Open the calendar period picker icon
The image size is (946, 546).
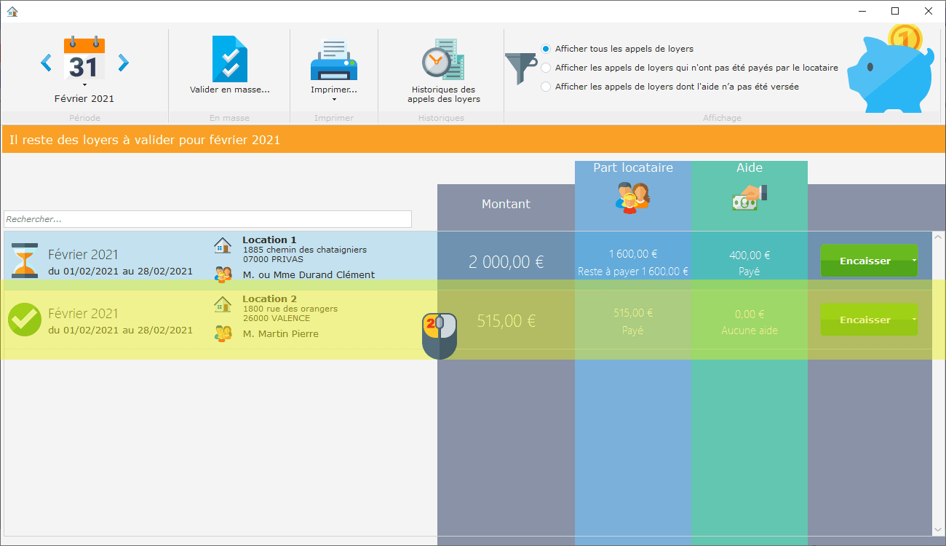[84, 58]
